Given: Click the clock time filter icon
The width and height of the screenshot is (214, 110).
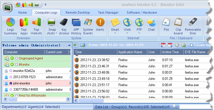Looking at the screenshot, I should coord(177,45).
